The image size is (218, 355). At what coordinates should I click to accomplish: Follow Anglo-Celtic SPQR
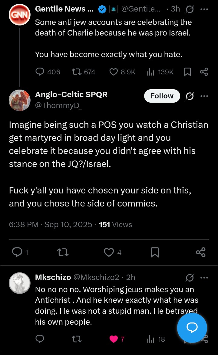pyautogui.click(x=162, y=96)
